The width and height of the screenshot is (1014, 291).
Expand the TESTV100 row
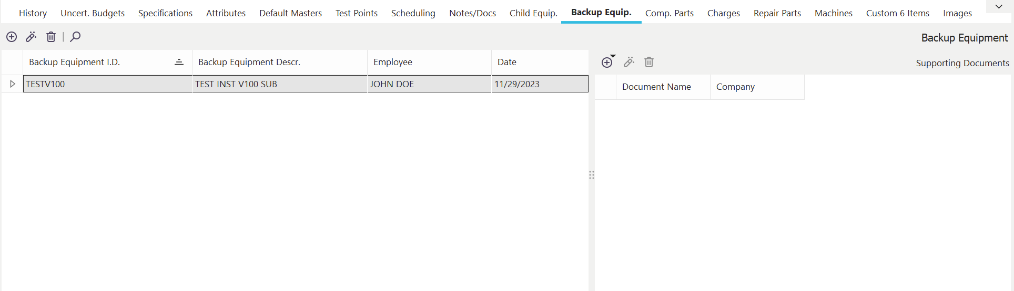pos(13,84)
